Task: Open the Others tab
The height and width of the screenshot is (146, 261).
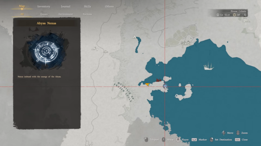Action: (109, 7)
